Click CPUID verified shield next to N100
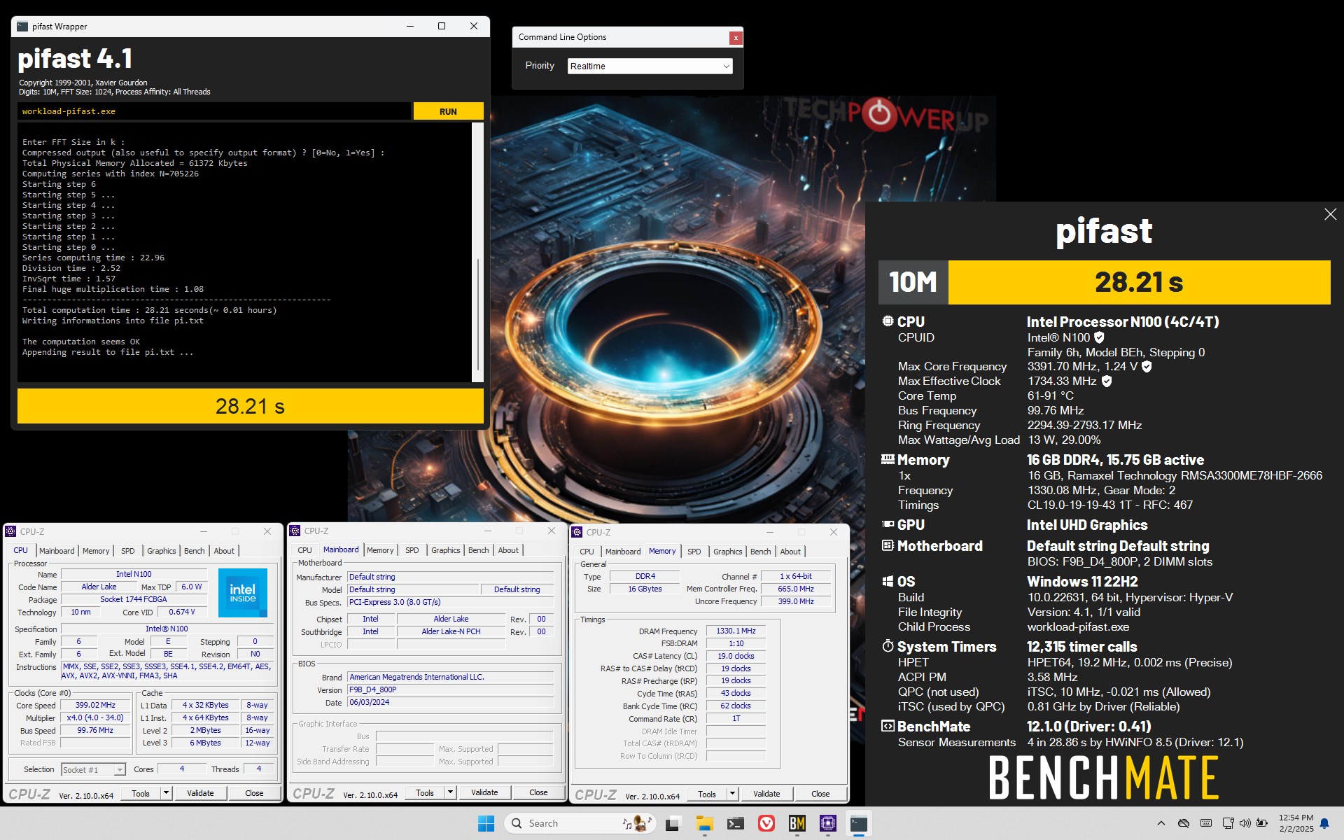Image resolution: width=1344 pixels, height=840 pixels. point(1099,337)
